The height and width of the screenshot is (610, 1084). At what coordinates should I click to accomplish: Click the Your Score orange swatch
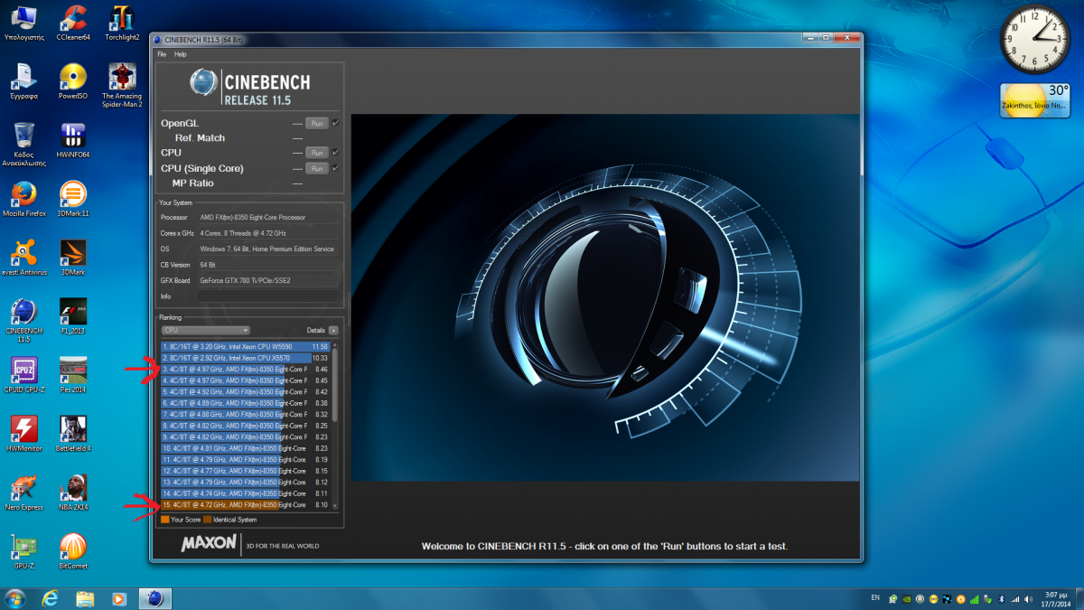(x=164, y=520)
